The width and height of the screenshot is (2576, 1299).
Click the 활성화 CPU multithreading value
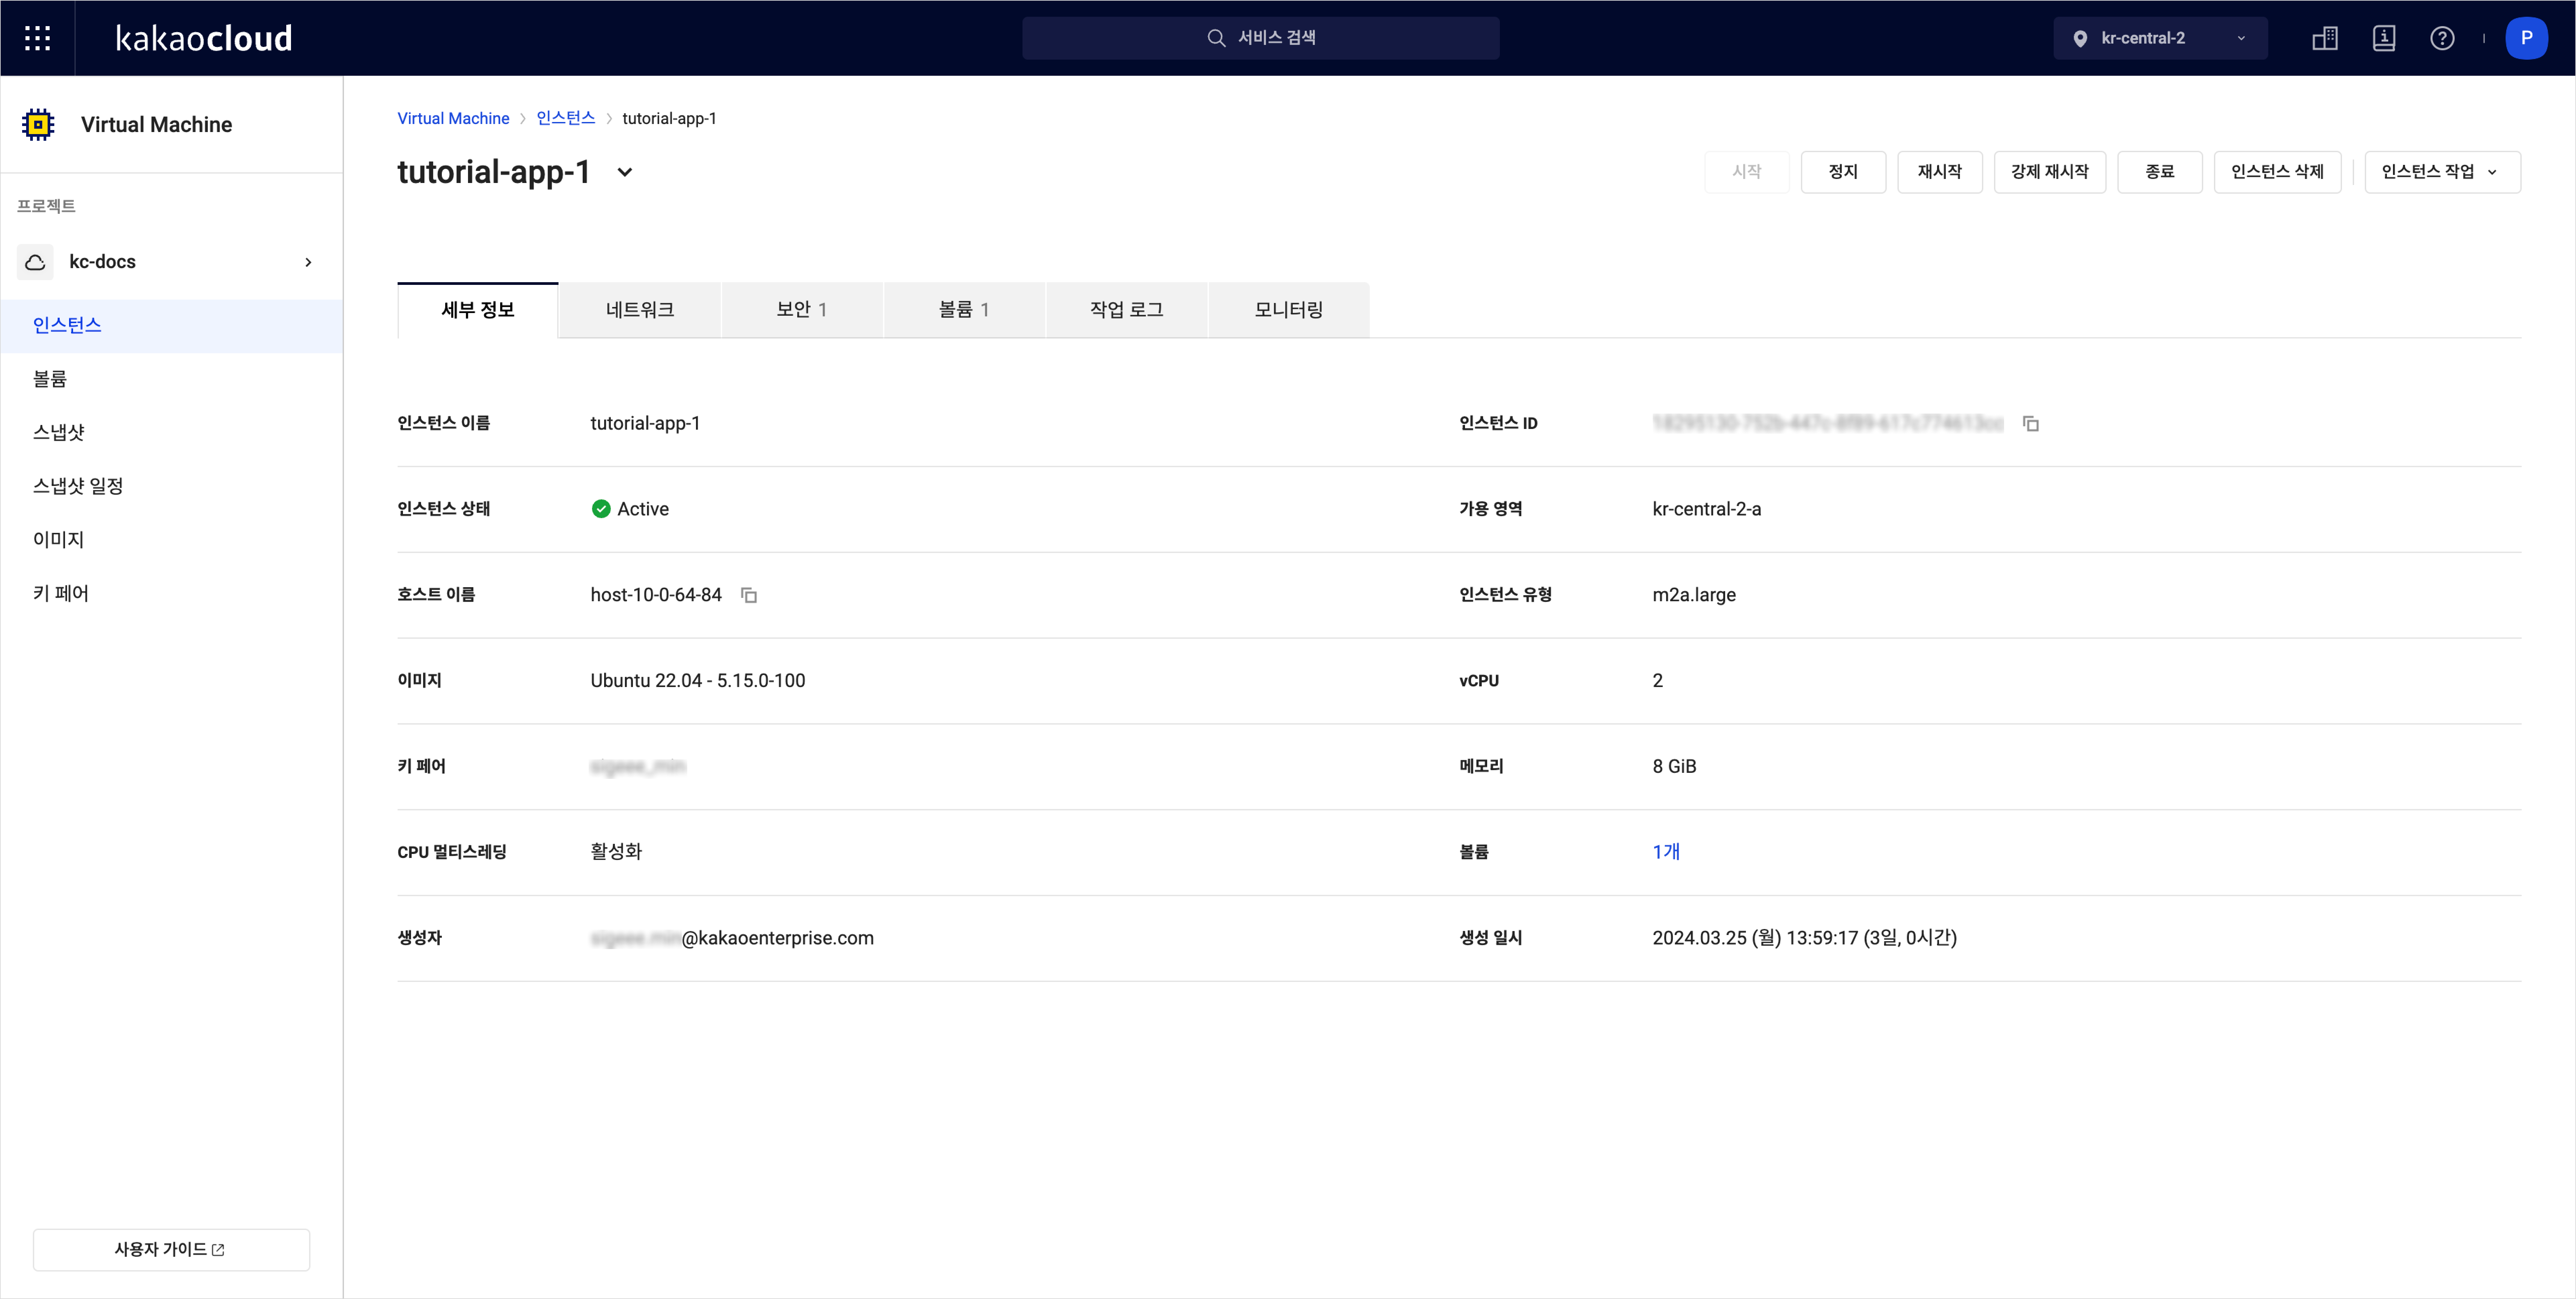point(616,852)
